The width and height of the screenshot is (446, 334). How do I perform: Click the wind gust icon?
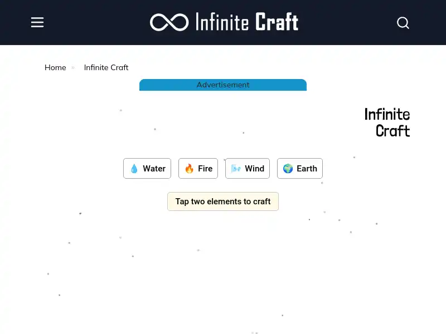[x=236, y=169]
